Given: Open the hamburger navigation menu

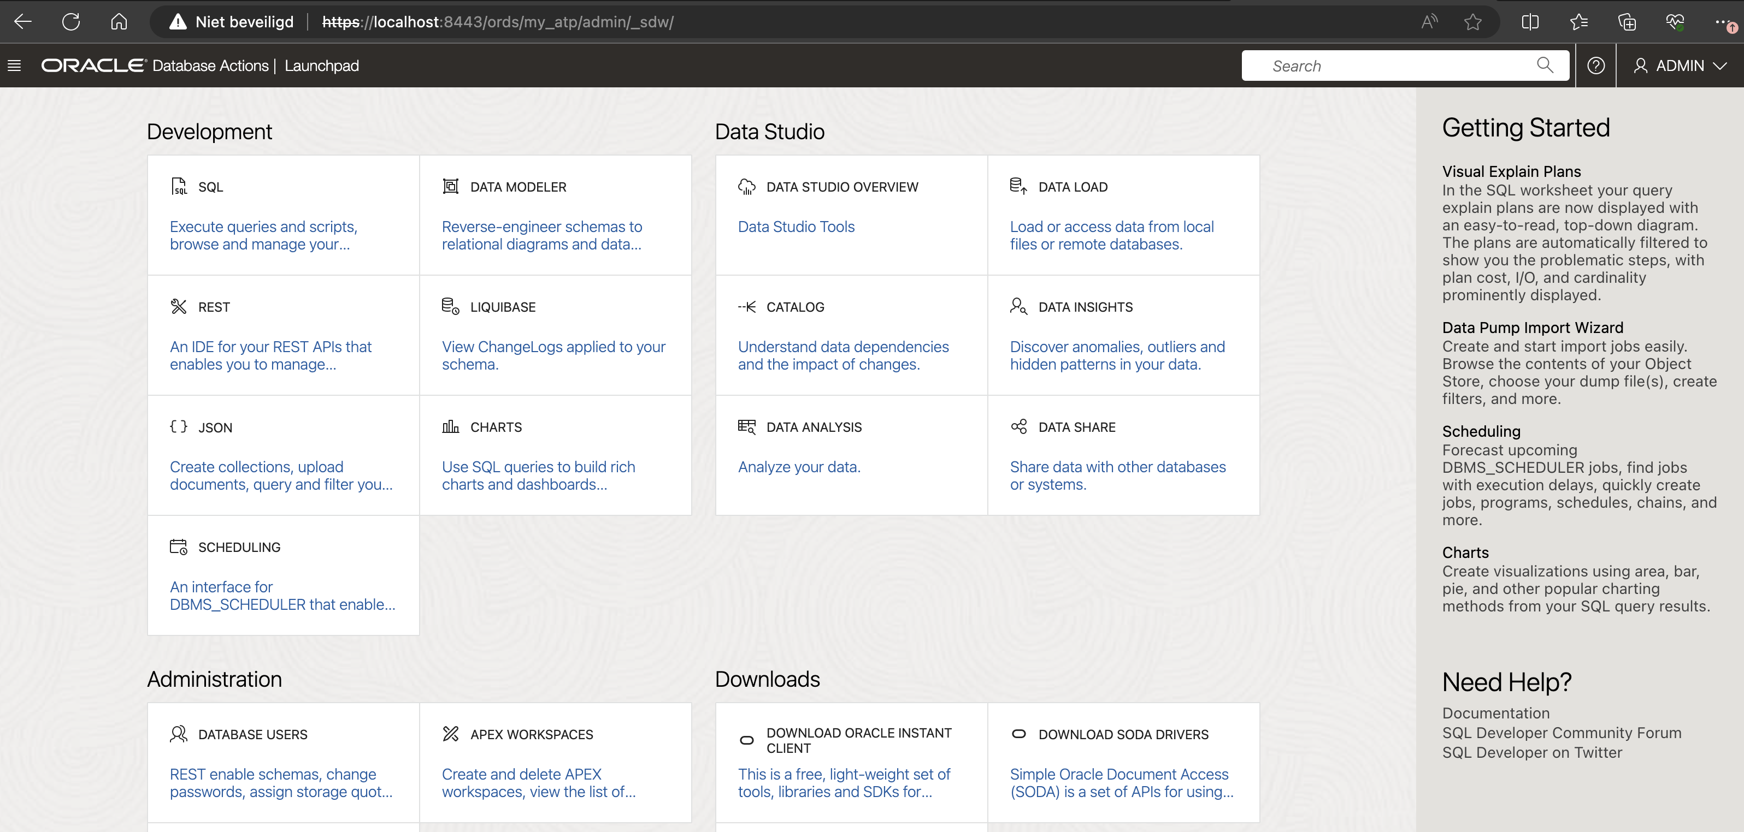Looking at the screenshot, I should click(x=14, y=66).
